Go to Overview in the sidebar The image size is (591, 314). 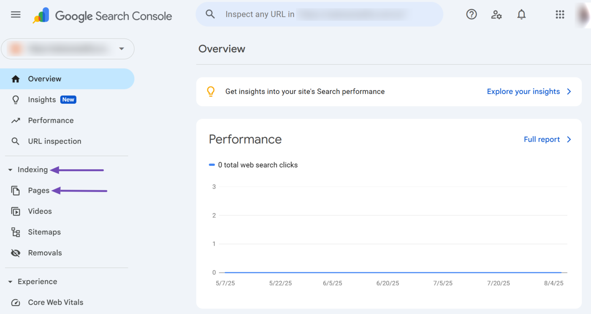pos(66,79)
